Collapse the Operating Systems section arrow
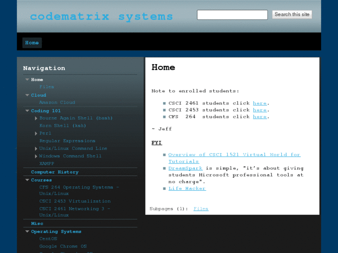The height and width of the screenshot is (253, 338). pyautogui.click(x=27, y=232)
